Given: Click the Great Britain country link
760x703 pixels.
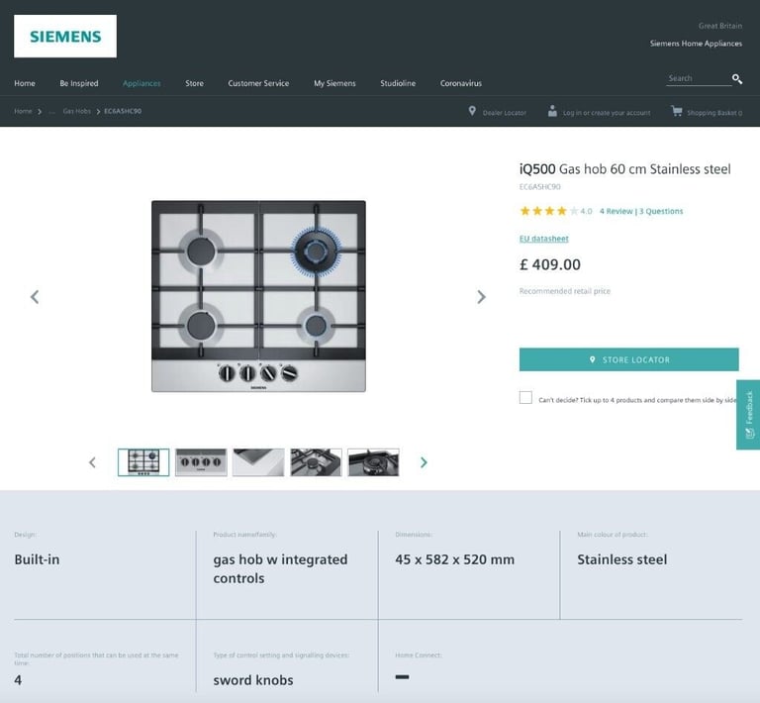Looking at the screenshot, I should pyautogui.click(x=720, y=26).
